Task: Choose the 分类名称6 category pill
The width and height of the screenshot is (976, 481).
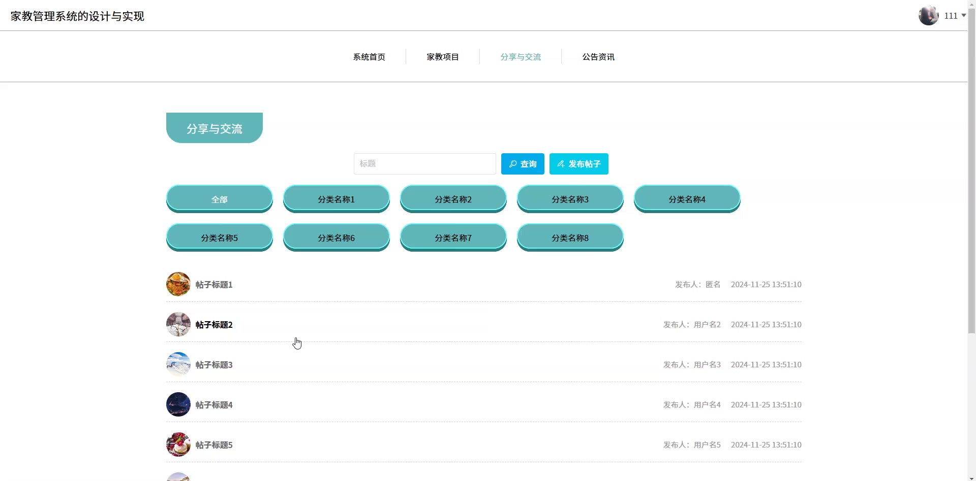Action: [x=336, y=237]
